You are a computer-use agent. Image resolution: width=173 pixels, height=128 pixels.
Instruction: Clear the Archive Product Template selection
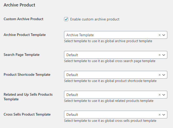click(159, 35)
